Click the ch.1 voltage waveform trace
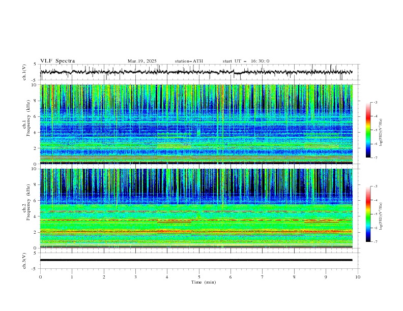The height and width of the screenshot is (311, 403). click(196, 72)
